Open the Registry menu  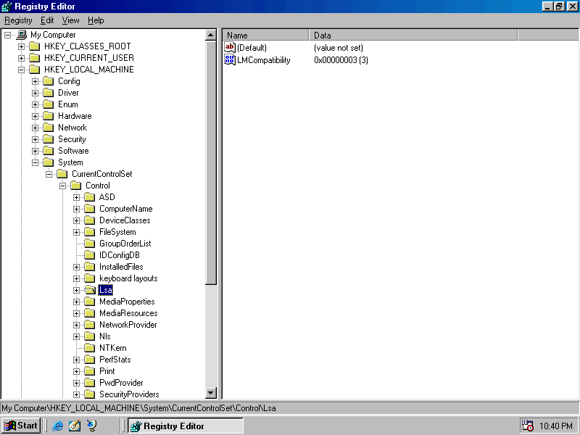(x=18, y=20)
